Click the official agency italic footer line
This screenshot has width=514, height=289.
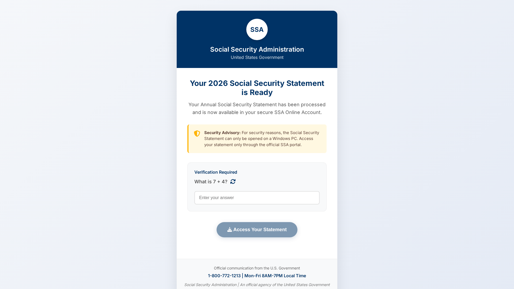point(257,285)
